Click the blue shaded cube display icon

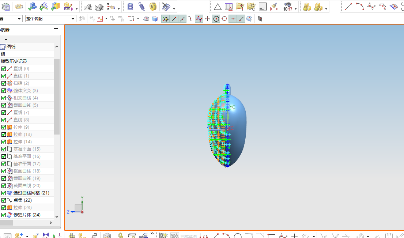pos(155,19)
